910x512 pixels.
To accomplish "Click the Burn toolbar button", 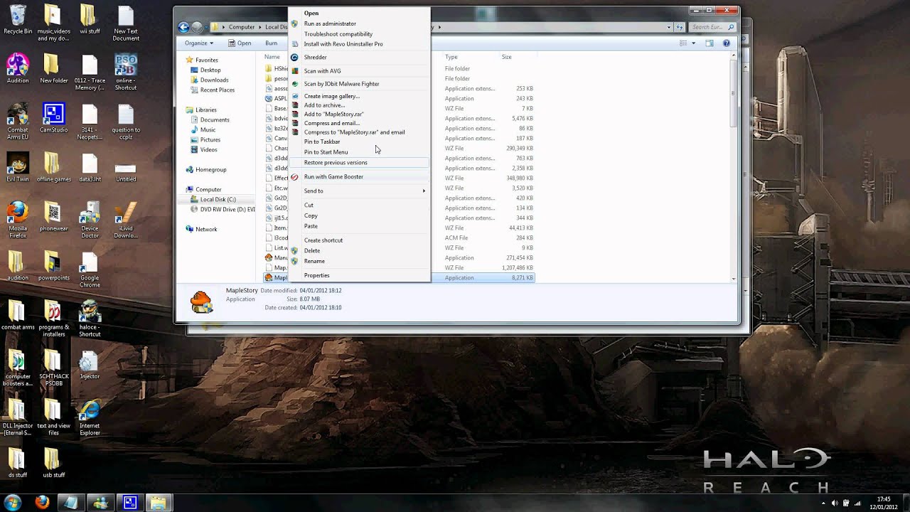I will tap(271, 43).
